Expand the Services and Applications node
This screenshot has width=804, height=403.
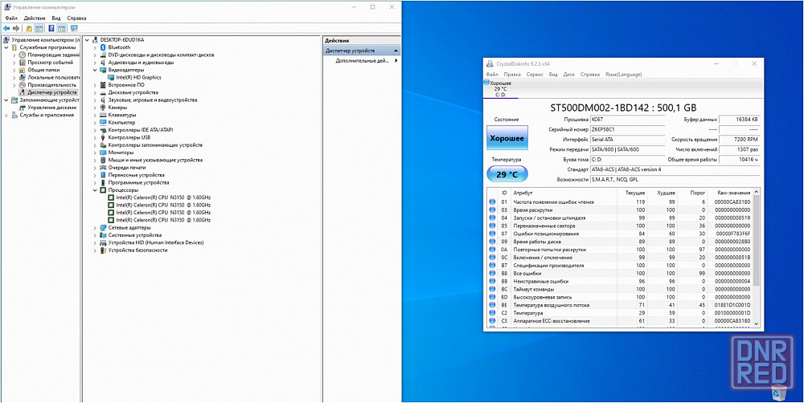click(x=6, y=115)
